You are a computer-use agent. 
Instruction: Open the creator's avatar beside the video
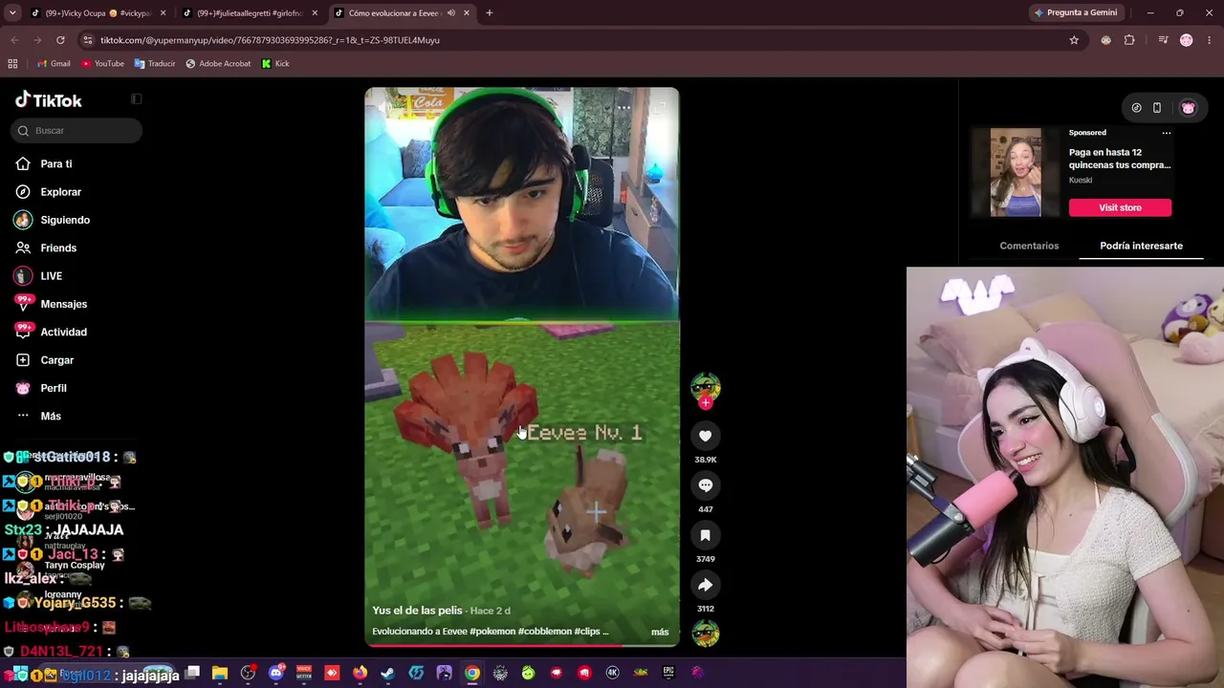[x=706, y=386]
